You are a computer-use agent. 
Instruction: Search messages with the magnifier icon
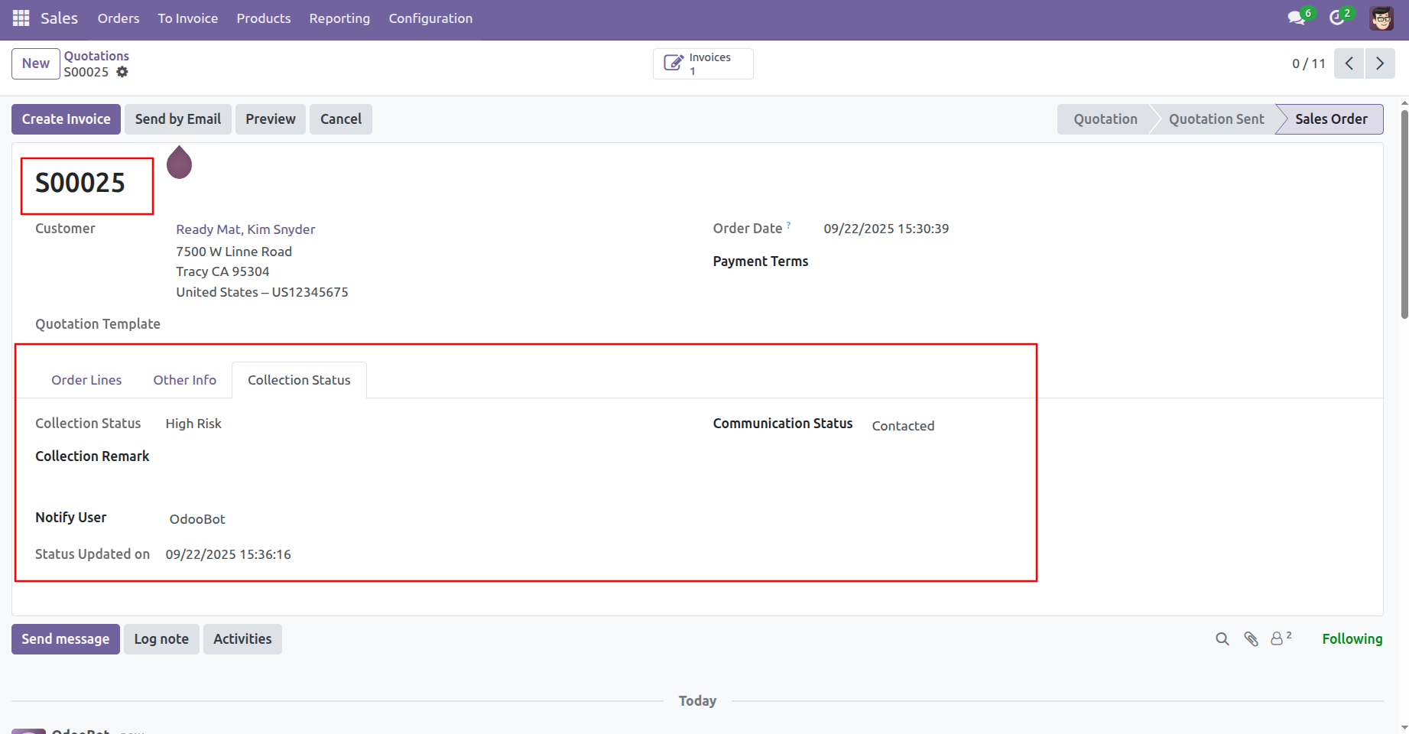[1222, 639]
